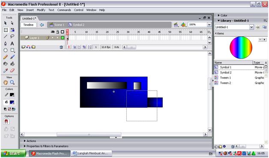Click the Insert Layer icon
The width and height of the screenshot is (269, 158).
[x=23, y=47]
